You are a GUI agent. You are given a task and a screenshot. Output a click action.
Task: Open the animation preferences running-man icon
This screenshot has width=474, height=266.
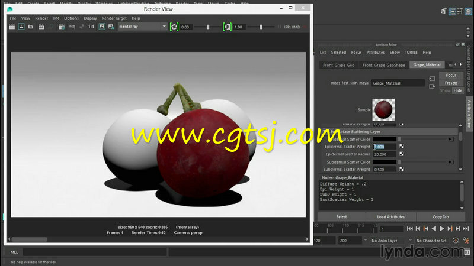click(466, 241)
